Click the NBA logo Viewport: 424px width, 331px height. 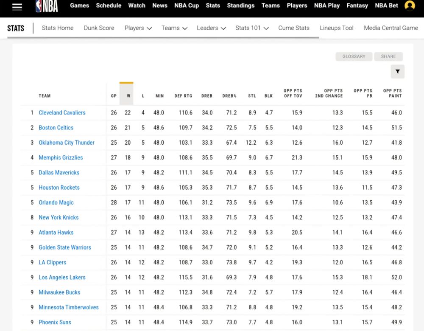coord(47,6)
